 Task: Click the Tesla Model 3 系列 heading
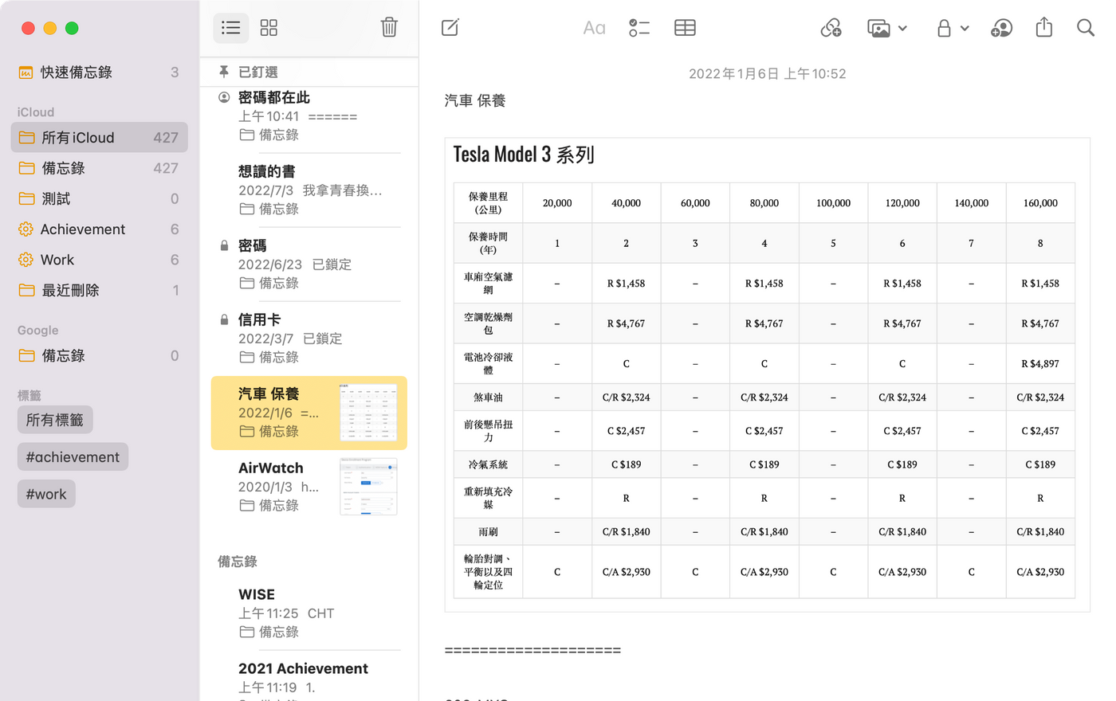[524, 155]
